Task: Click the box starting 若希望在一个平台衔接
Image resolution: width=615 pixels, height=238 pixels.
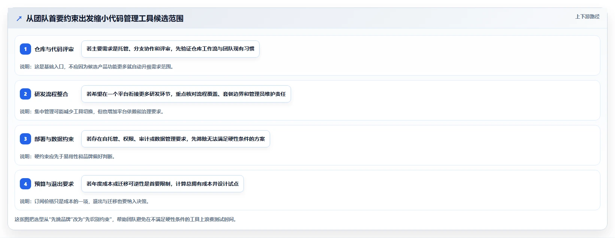Action: 186,94
